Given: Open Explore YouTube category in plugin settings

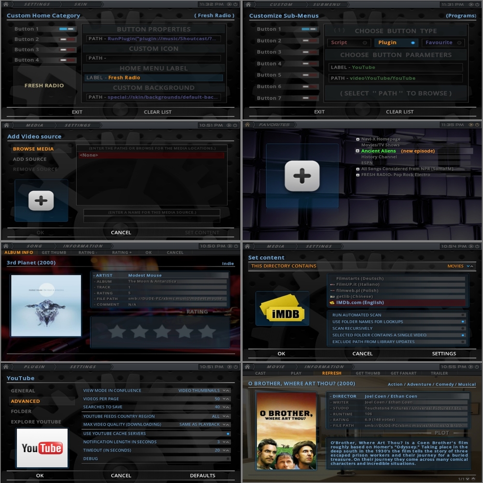Looking at the screenshot, I should [x=36, y=422].
